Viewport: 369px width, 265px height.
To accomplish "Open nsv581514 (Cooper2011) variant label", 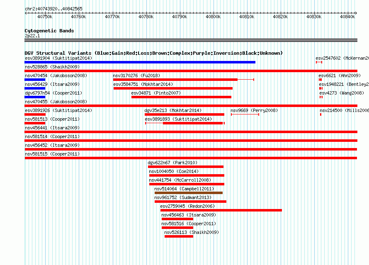I will click(52, 136).
